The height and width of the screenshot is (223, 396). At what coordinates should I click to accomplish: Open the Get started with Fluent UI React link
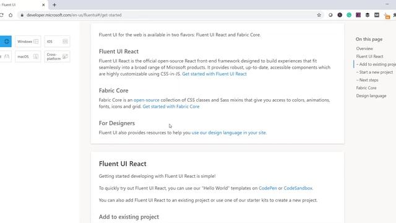pos(215,74)
